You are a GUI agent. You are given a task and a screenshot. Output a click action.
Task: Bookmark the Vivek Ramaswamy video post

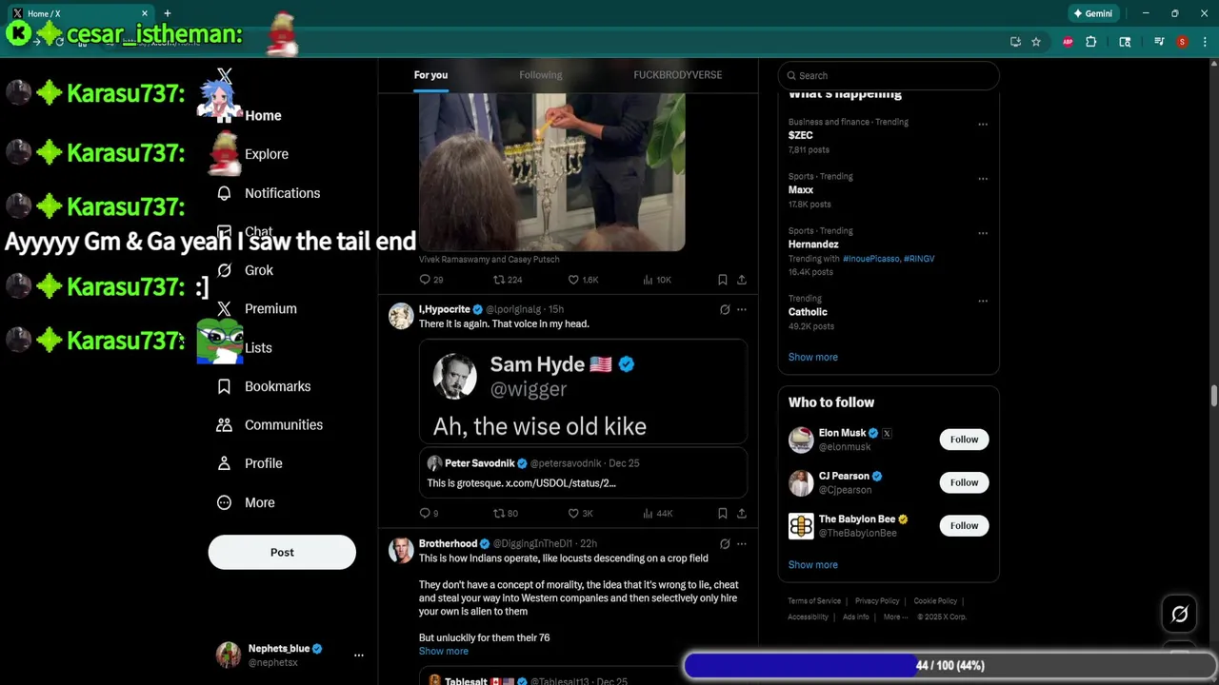tap(723, 280)
